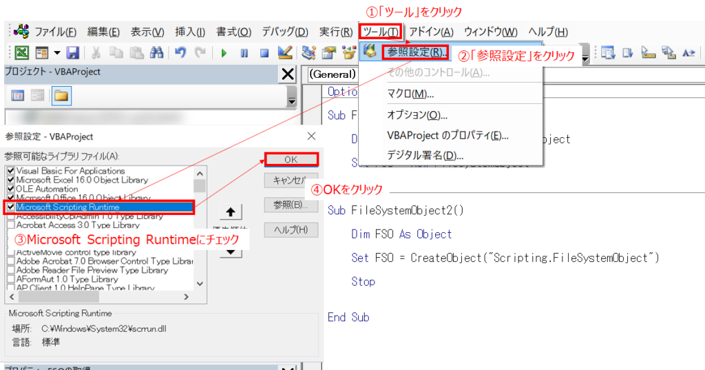The width and height of the screenshot is (705, 370).
Task: Open the 挿入(I) menu
Action: 190,32
